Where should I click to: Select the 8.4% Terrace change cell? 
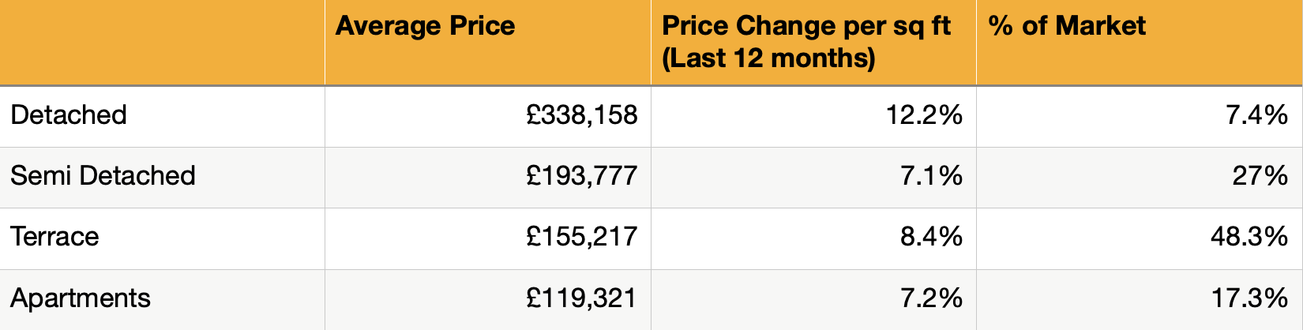click(931, 237)
